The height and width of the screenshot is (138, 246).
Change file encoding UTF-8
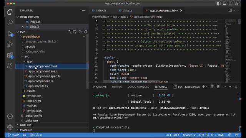[203, 135]
